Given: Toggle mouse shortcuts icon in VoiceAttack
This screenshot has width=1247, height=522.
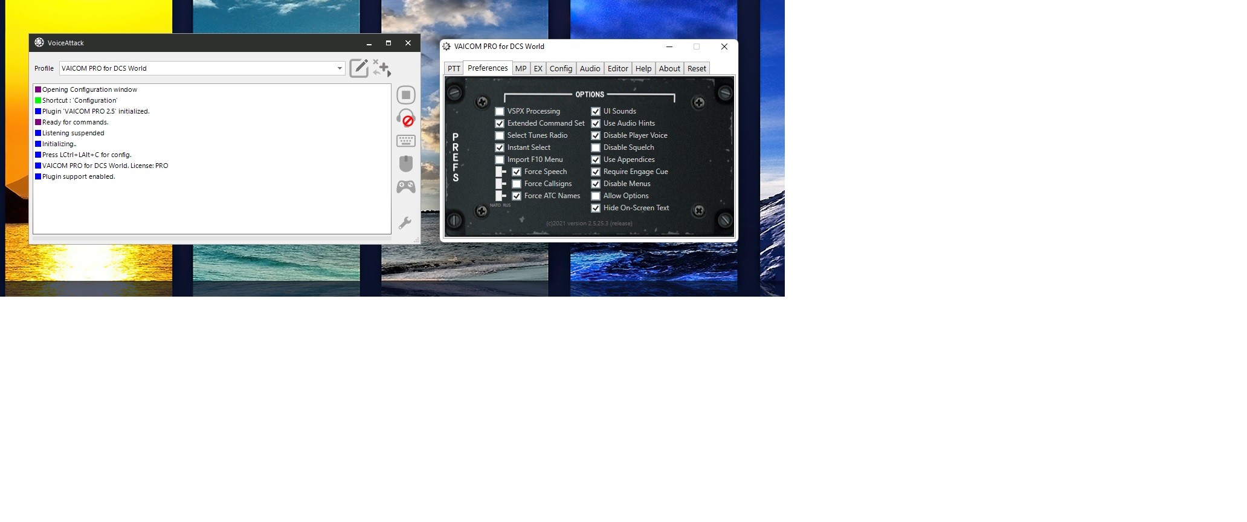Looking at the screenshot, I should tap(406, 164).
